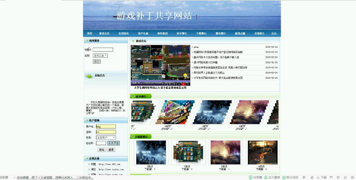Image resolution: width=356 pixels, height=180 pixels.
Task: Open 快剪辑 in browser status bar
Action: (x=255, y=178)
